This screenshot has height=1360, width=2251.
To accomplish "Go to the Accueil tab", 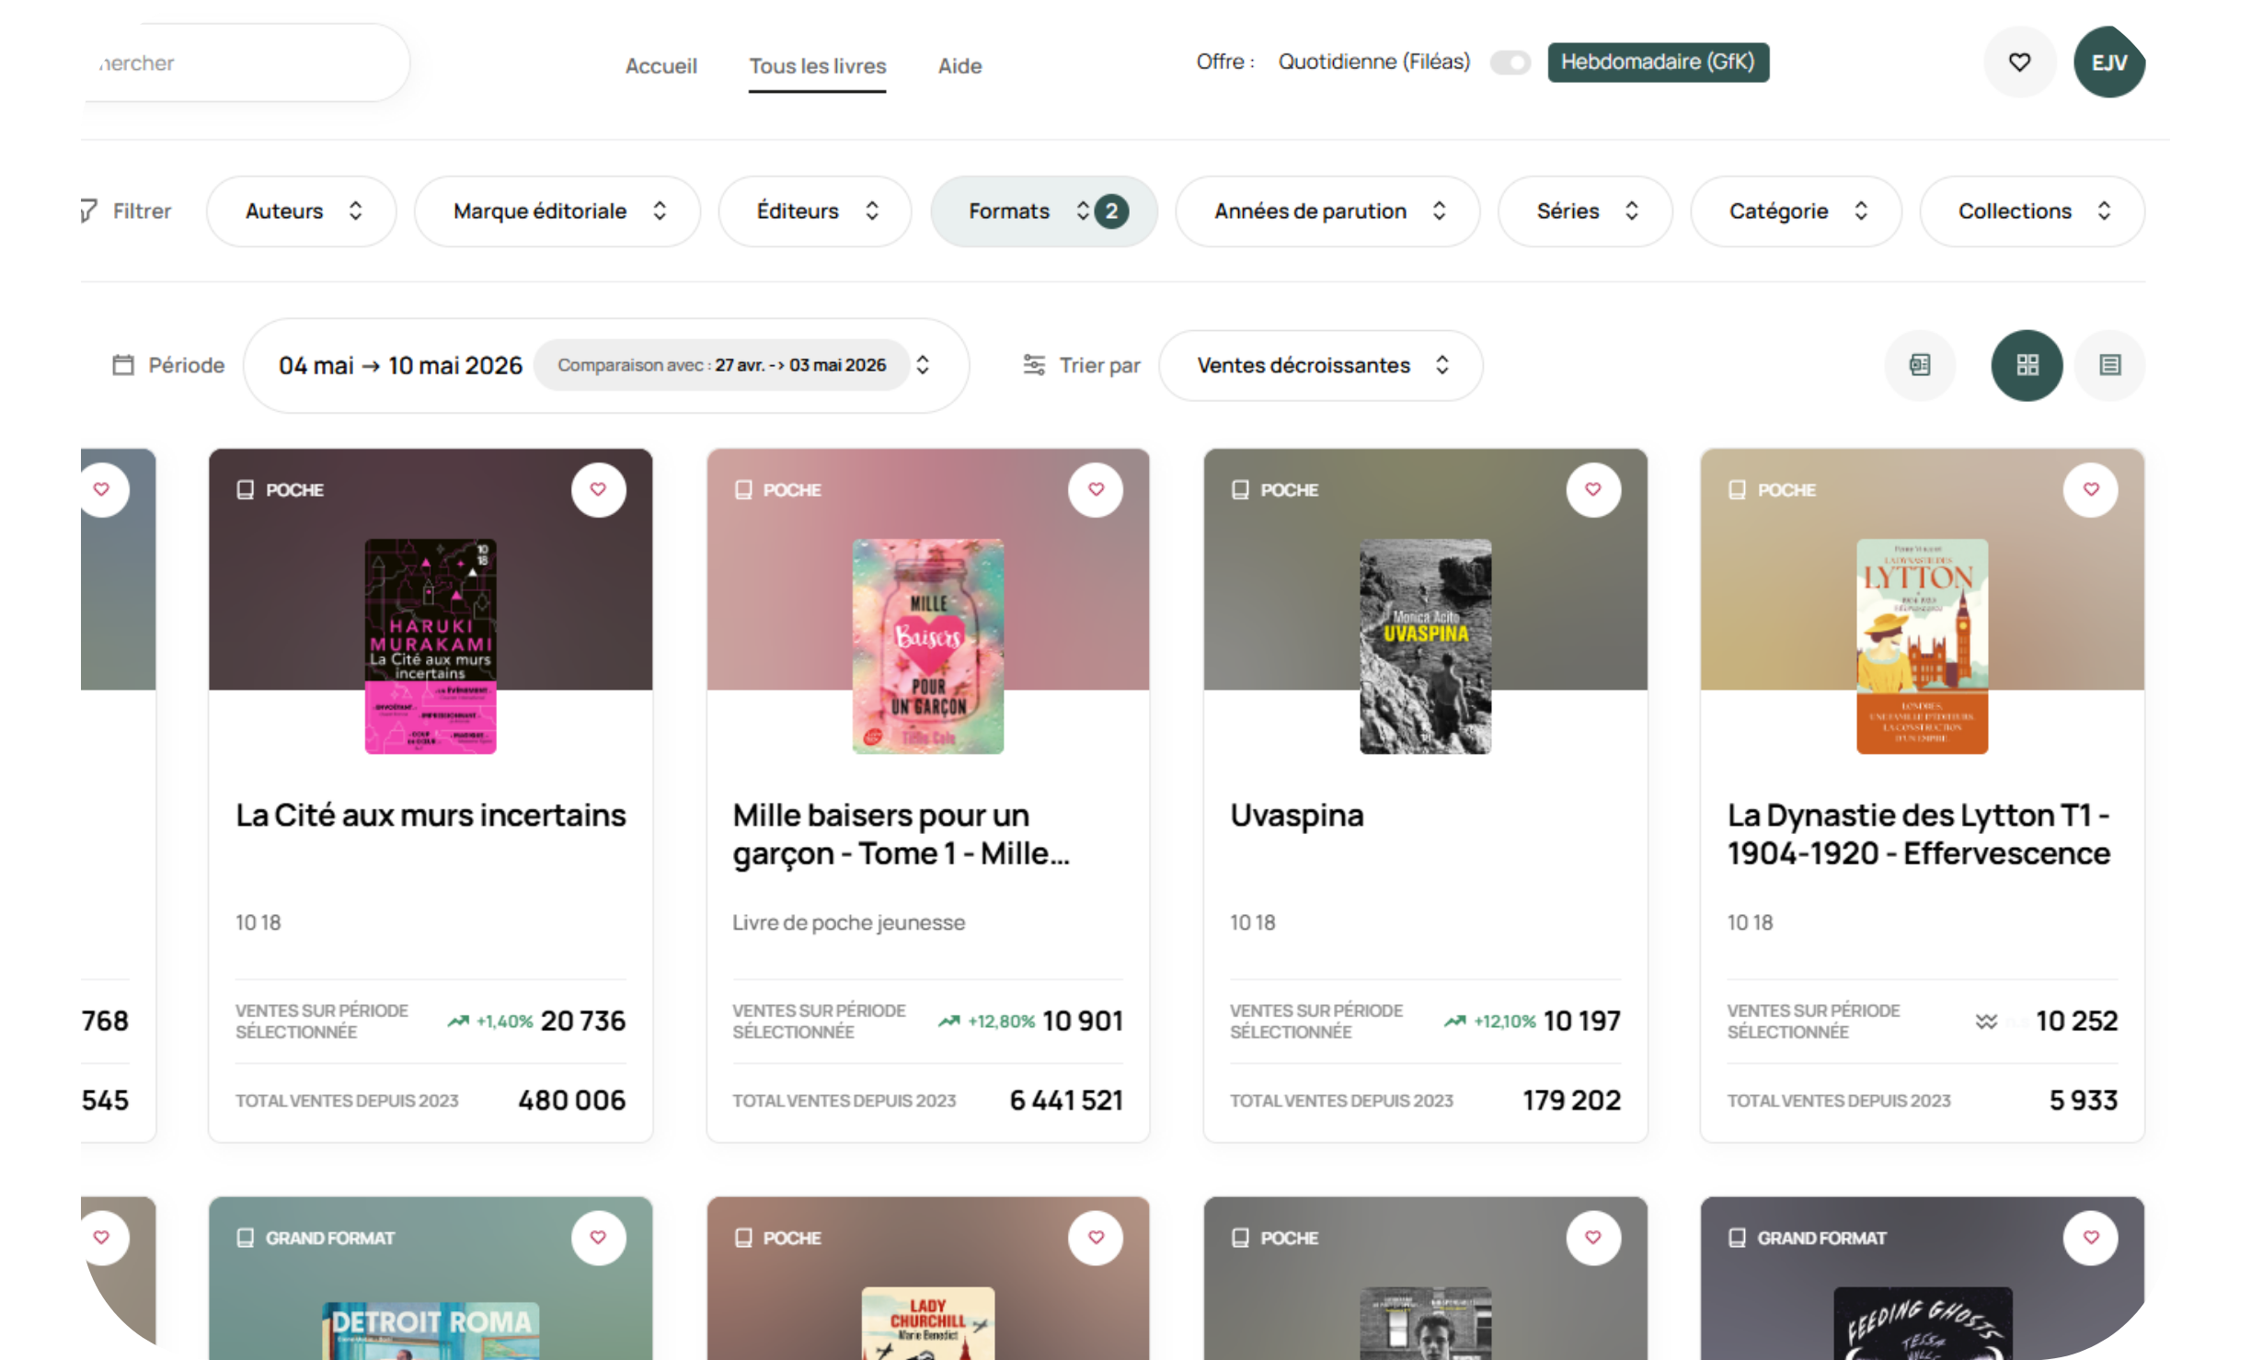I will pyautogui.click(x=660, y=66).
